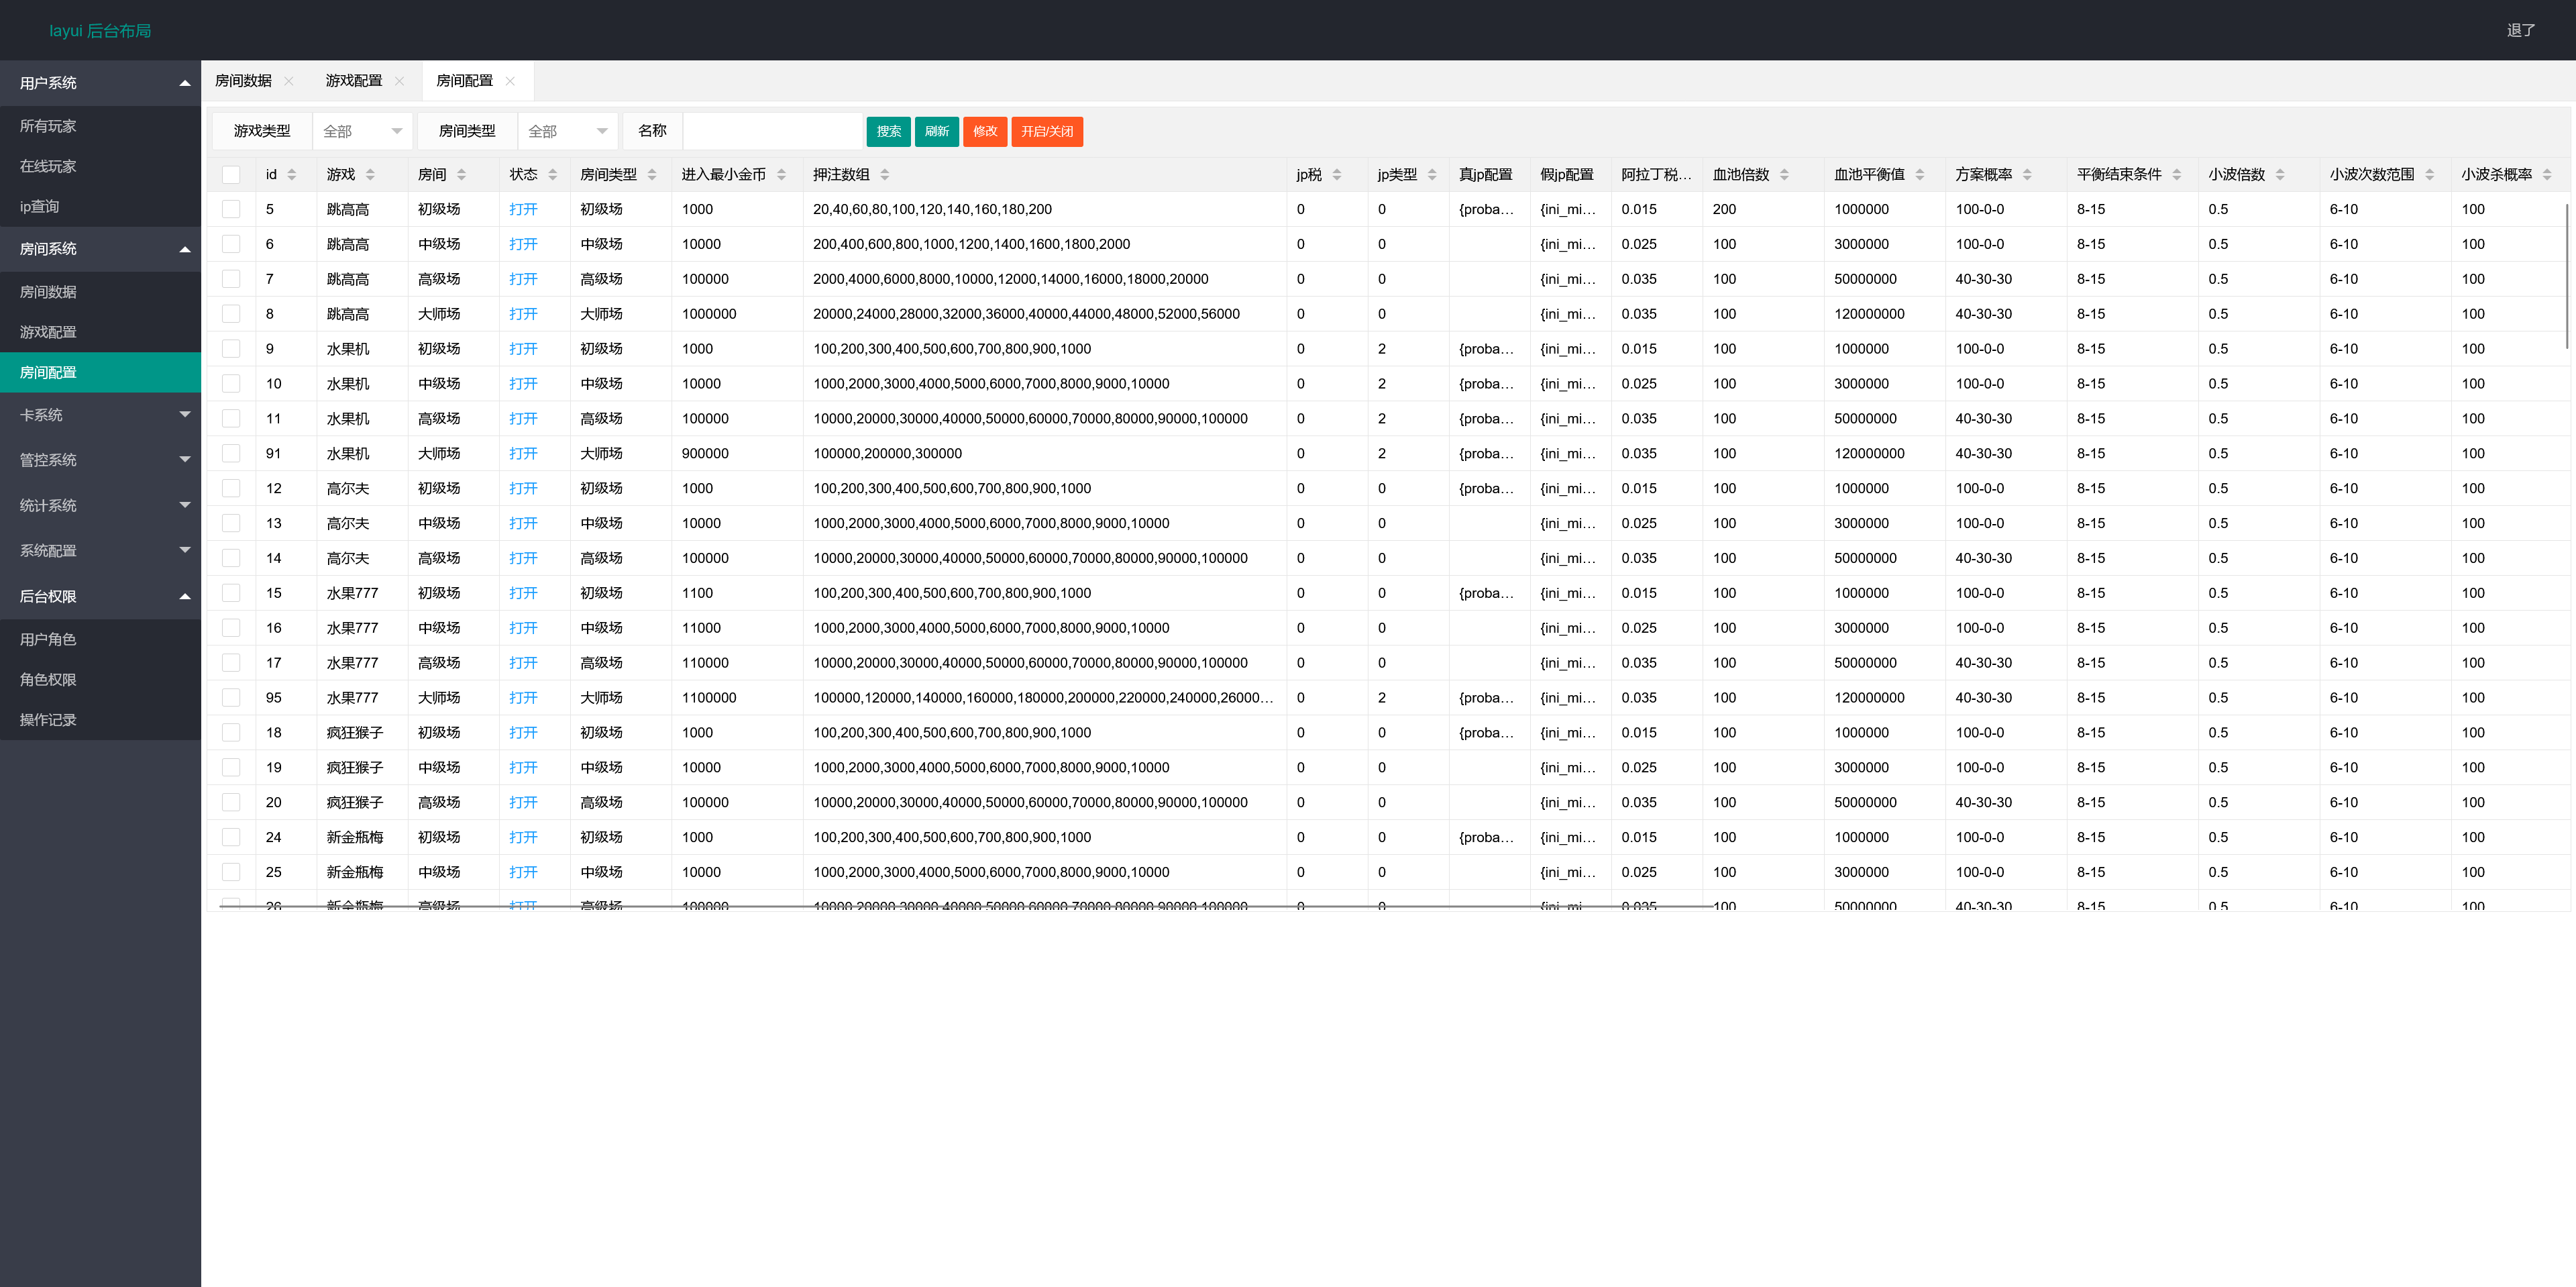Screen dimensions: 2576x1287
Task: Expand the 卡系统 sidebar group
Action: pos(100,414)
